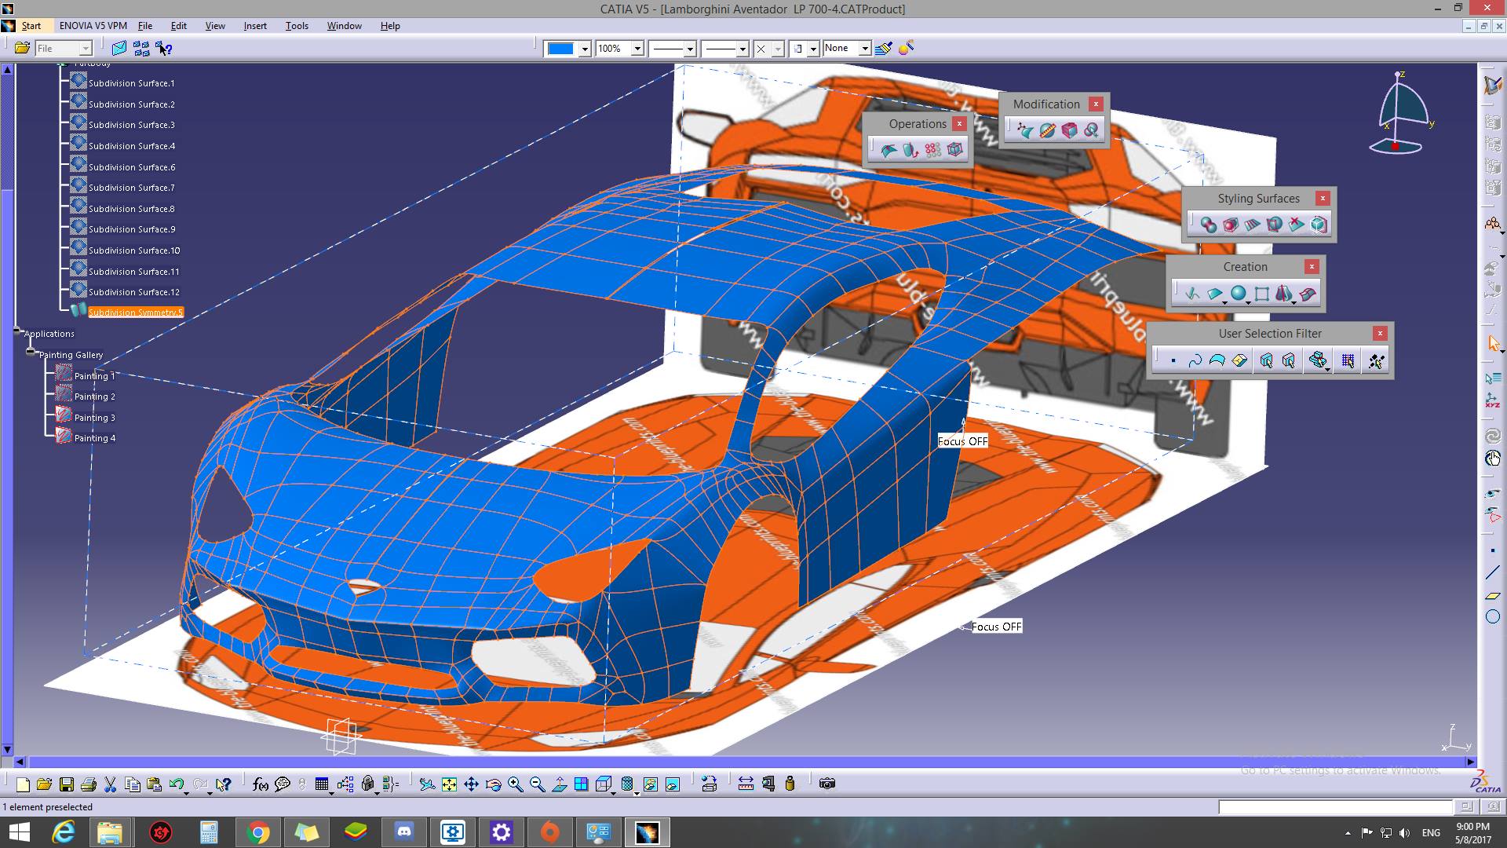Click the Pan view icon

point(471,784)
